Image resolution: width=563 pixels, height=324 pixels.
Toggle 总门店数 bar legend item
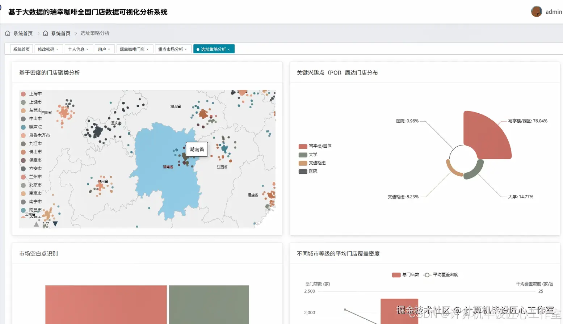pos(406,275)
